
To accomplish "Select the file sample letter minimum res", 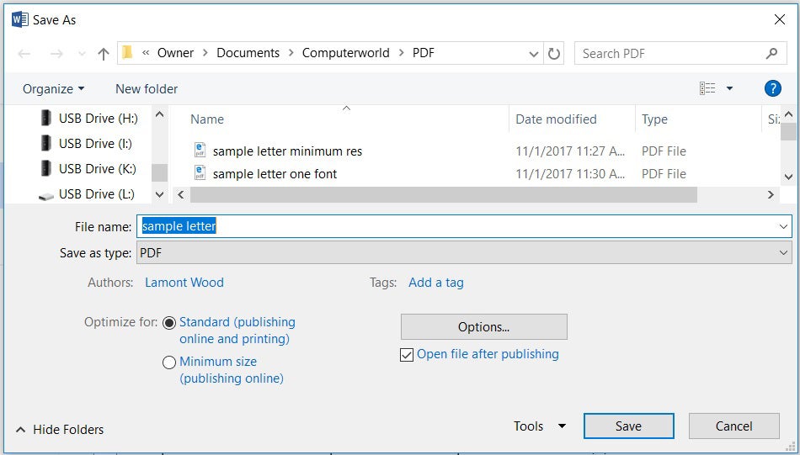I will click(287, 151).
